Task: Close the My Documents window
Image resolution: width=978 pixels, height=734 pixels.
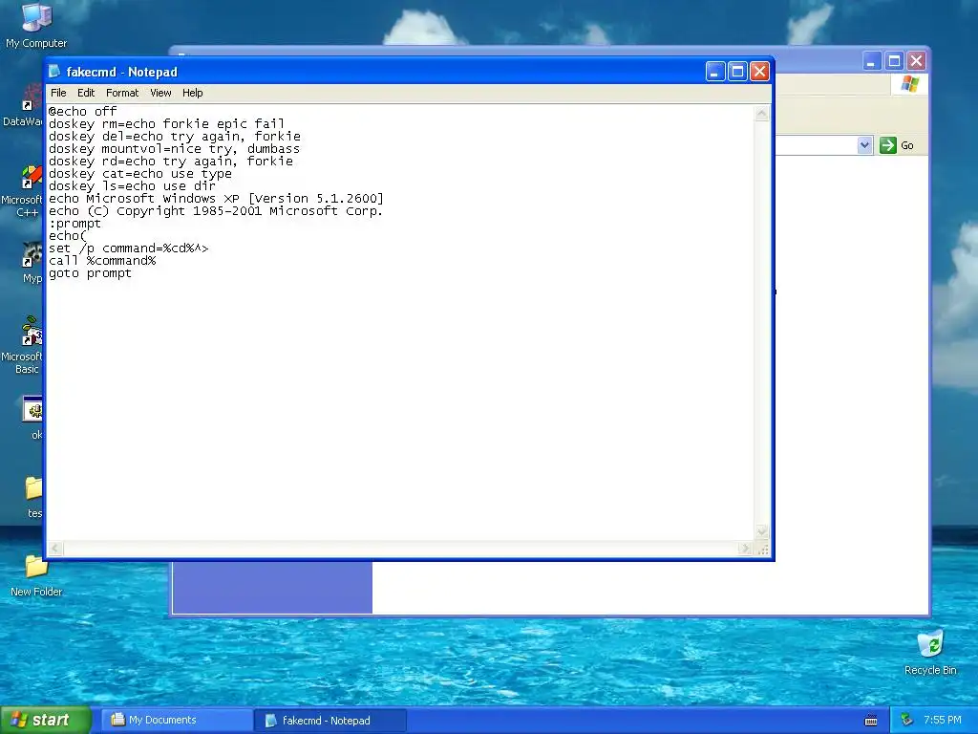Action: coord(916,61)
